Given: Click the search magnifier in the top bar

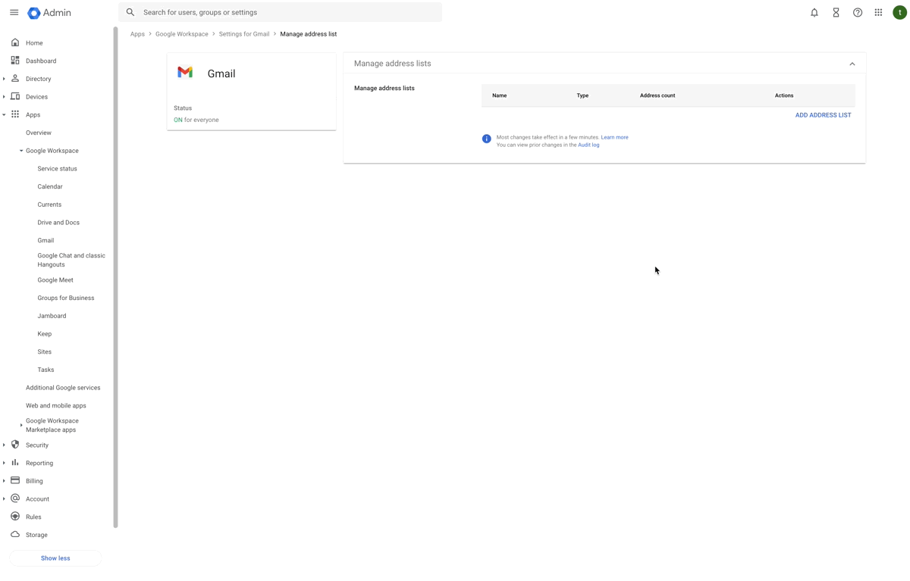Looking at the screenshot, I should point(130,12).
